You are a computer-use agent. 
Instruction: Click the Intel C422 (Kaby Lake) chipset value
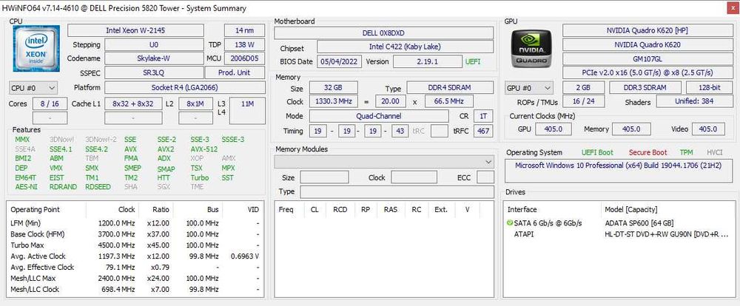(x=405, y=47)
